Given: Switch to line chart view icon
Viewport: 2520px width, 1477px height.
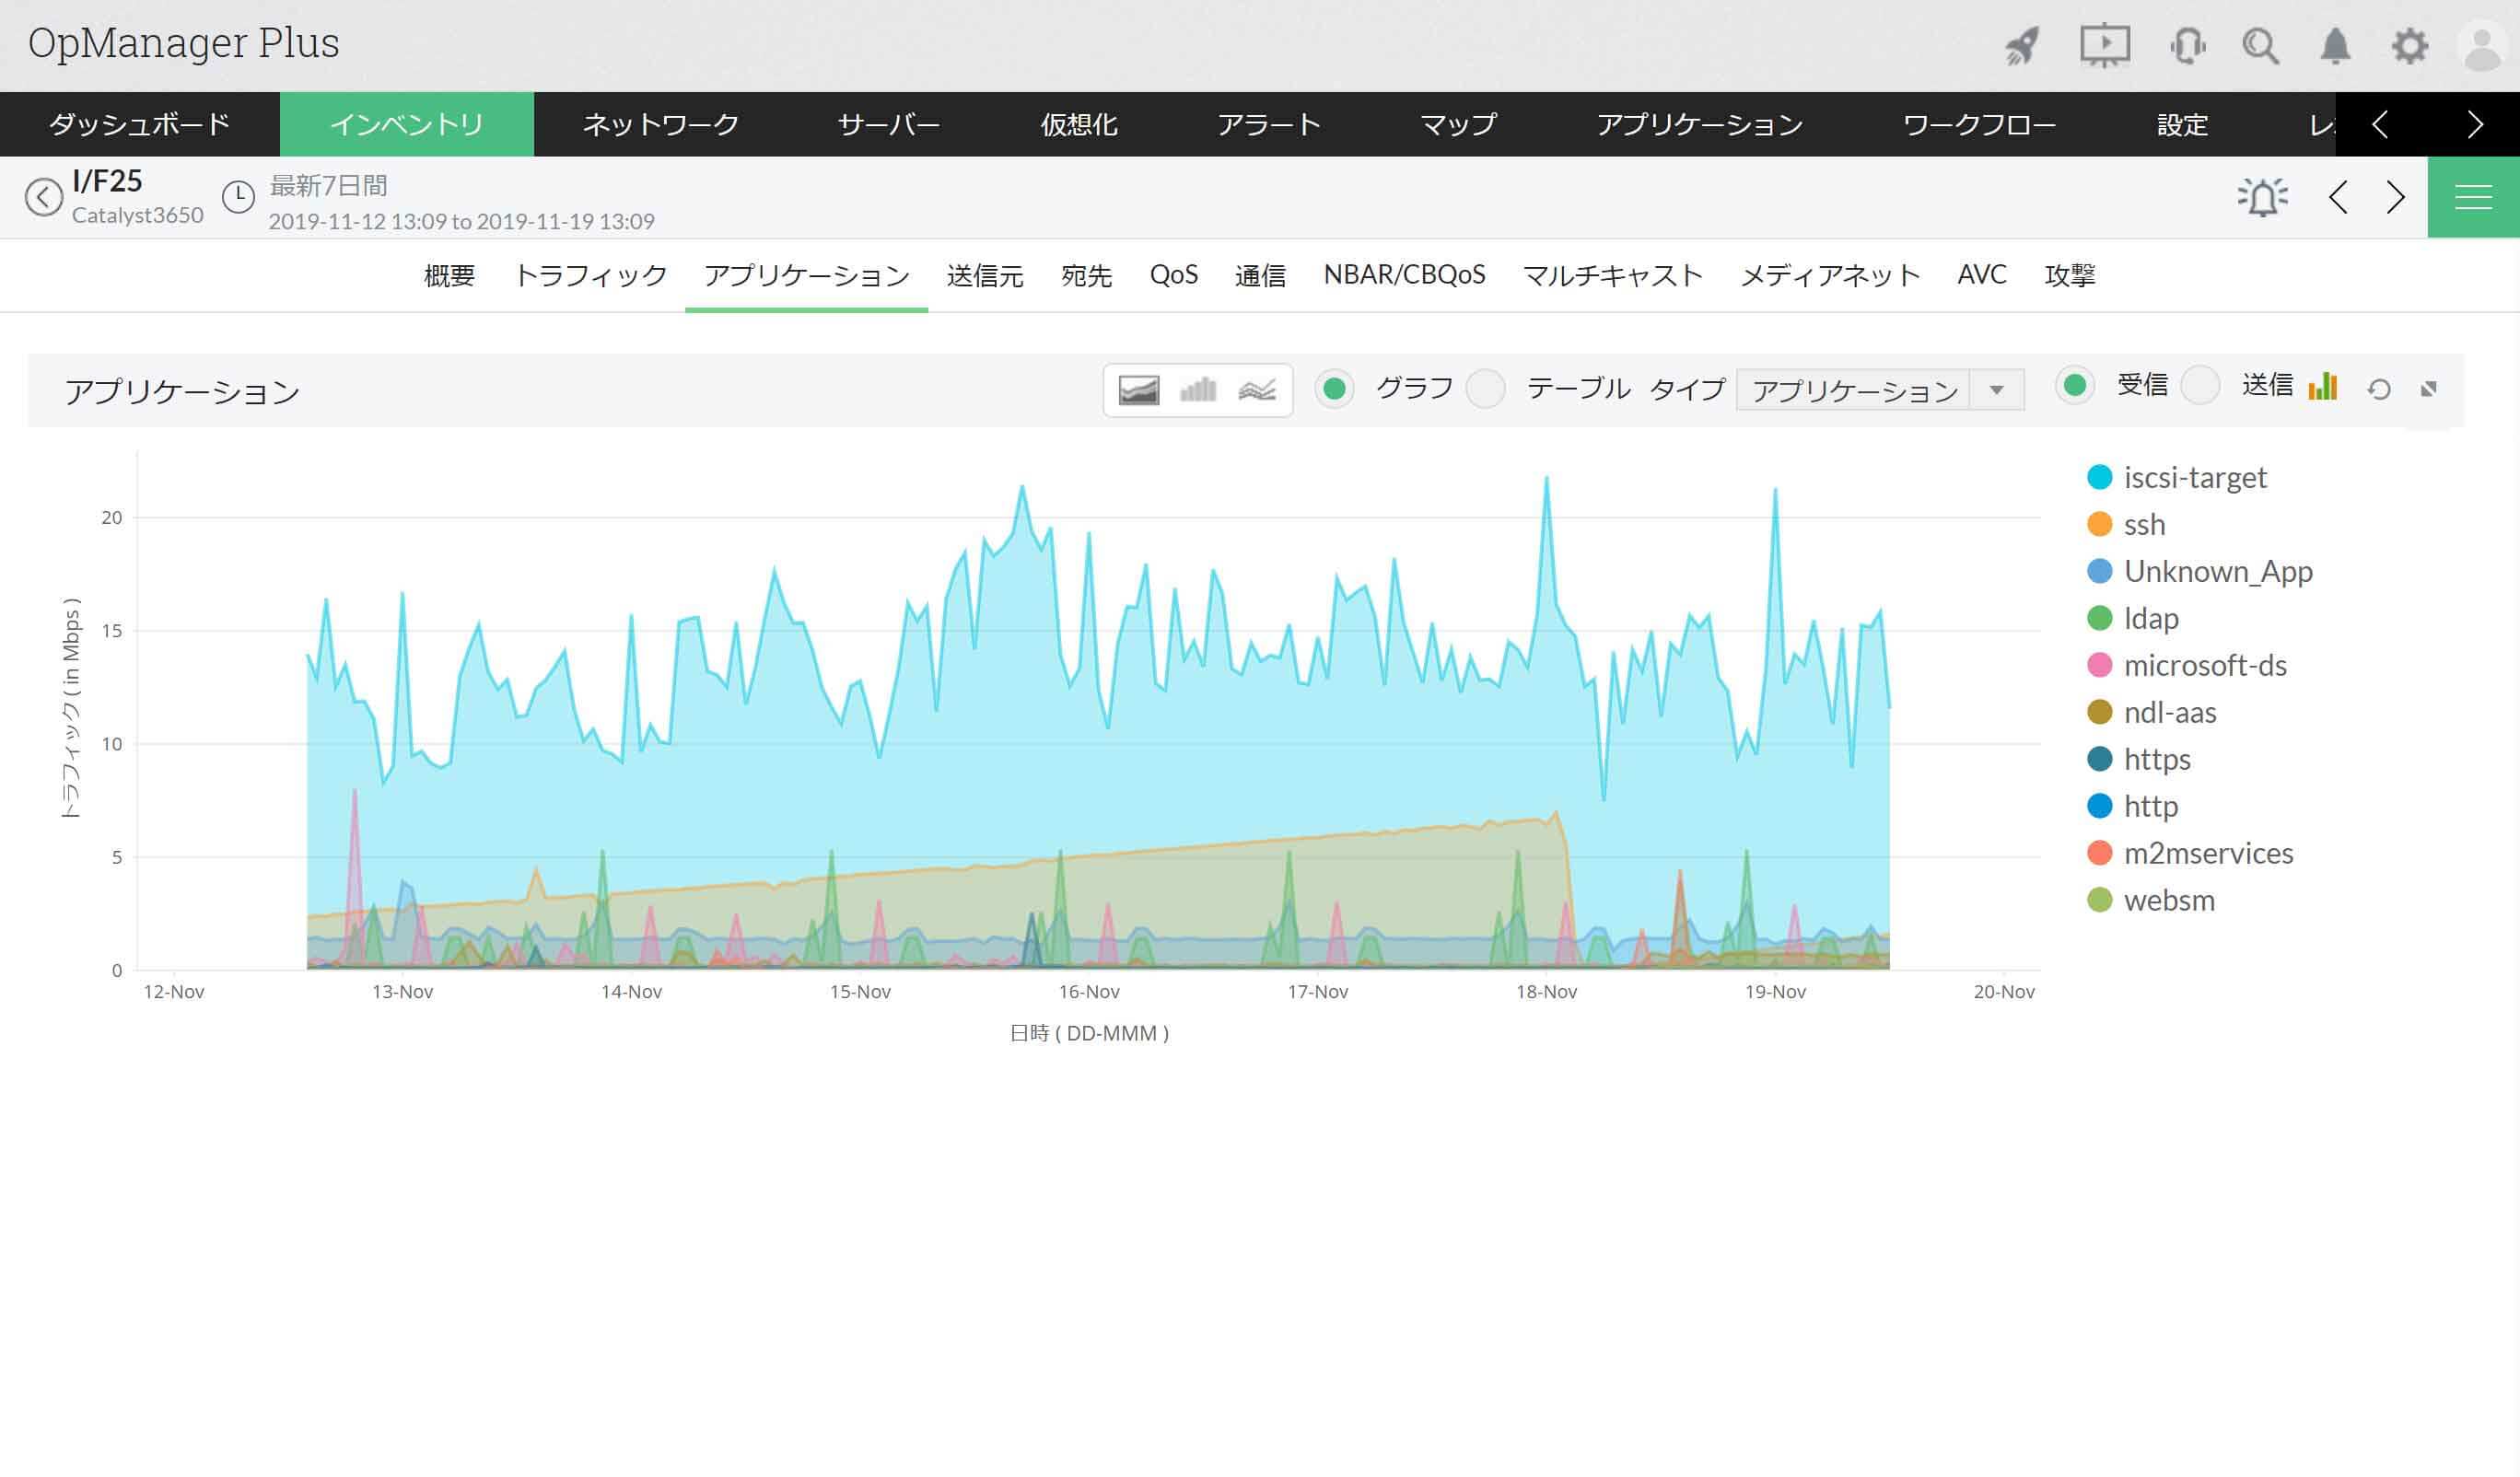Looking at the screenshot, I should point(1256,390).
